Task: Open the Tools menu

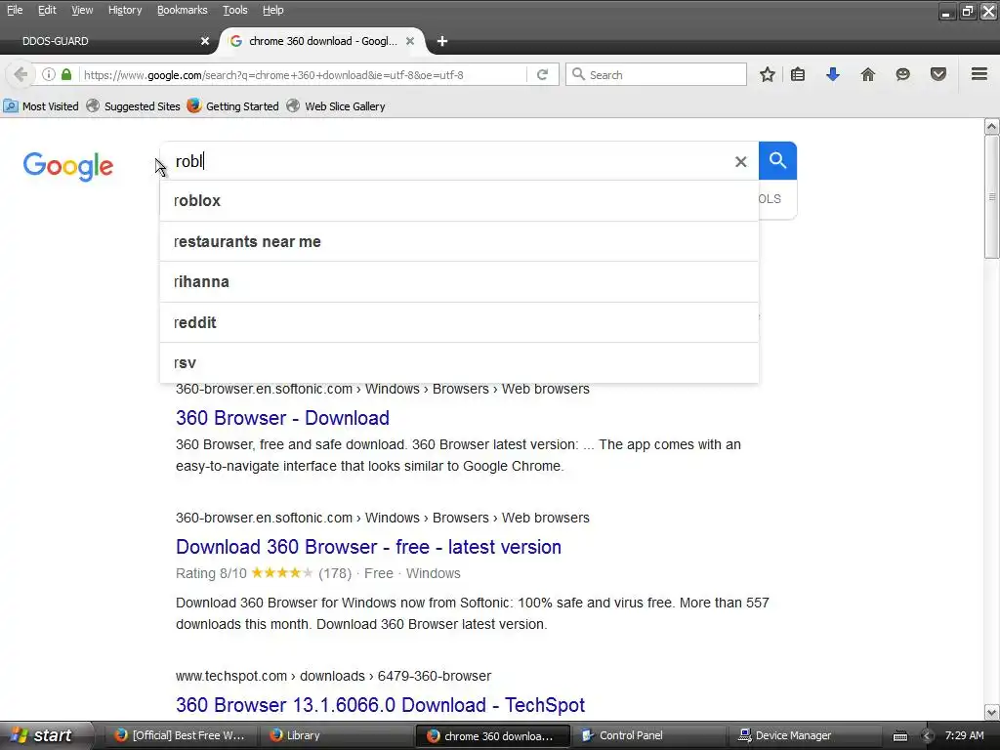Action: (x=234, y=10)
